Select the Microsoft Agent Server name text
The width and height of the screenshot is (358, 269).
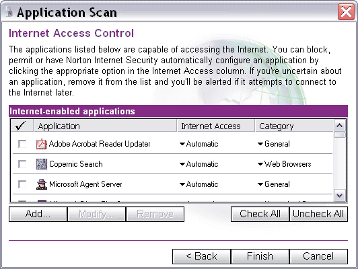(85, 184)
